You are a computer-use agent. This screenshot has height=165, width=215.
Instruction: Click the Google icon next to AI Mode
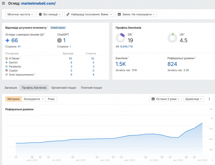point(6,58)
